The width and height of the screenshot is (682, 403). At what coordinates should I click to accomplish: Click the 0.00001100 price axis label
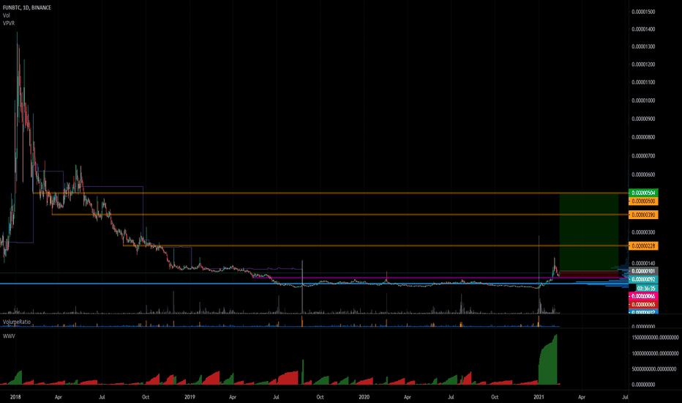(x=643, y=82)
